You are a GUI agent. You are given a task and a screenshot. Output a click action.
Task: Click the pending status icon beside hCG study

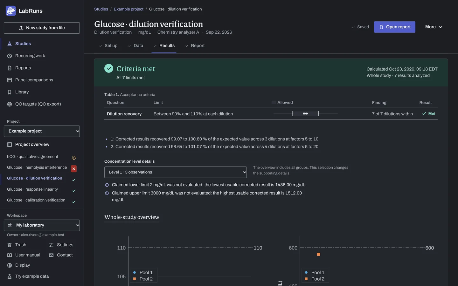(x=74, y=158)
